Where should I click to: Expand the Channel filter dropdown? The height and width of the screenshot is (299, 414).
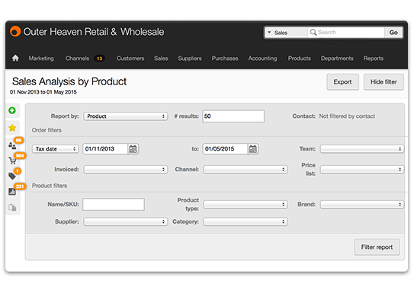pos(246,170)
